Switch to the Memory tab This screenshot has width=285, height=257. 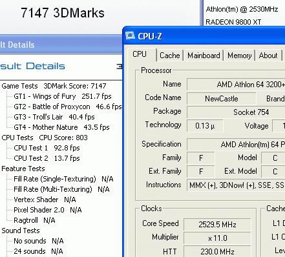239,56
